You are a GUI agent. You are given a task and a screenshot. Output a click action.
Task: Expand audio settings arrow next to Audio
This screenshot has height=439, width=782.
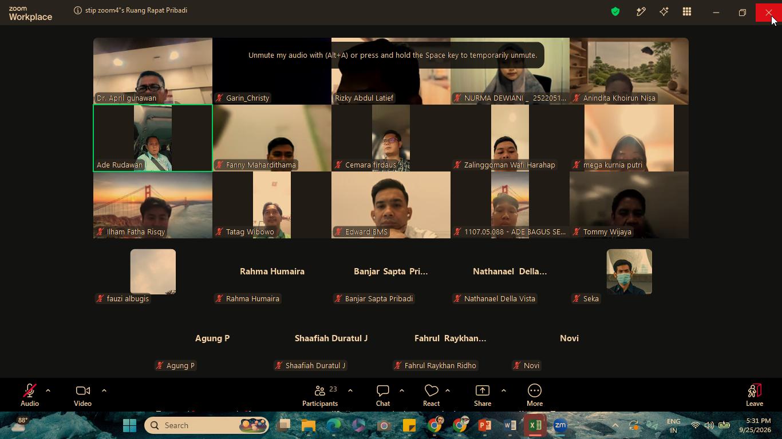[x=48, y=390]
